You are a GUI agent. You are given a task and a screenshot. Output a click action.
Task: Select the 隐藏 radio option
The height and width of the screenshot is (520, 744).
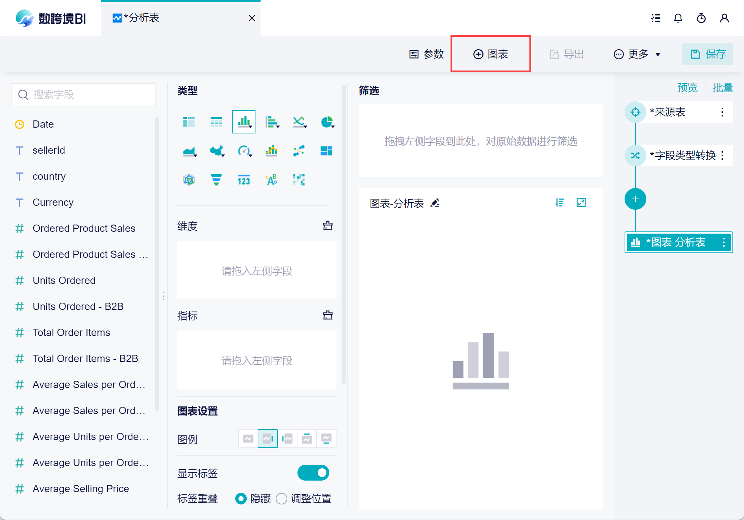[241, 499]
